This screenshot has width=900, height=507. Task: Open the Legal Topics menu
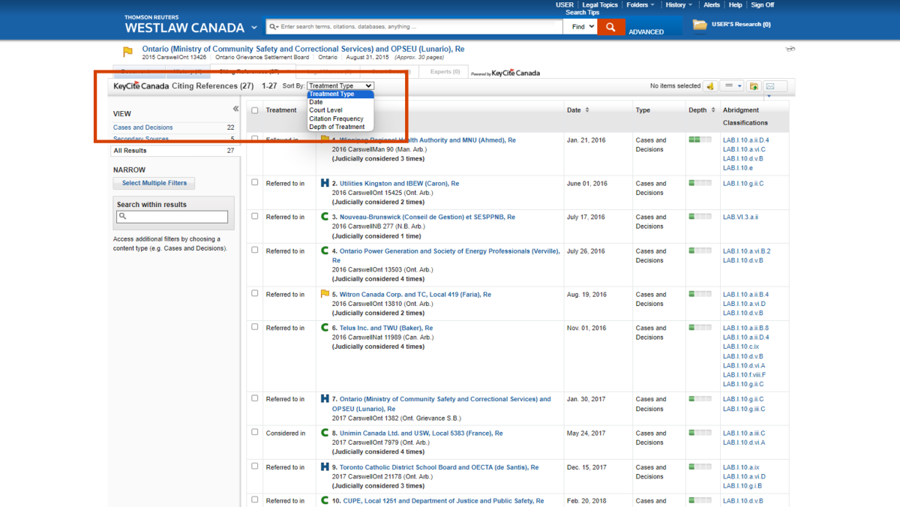601,4
